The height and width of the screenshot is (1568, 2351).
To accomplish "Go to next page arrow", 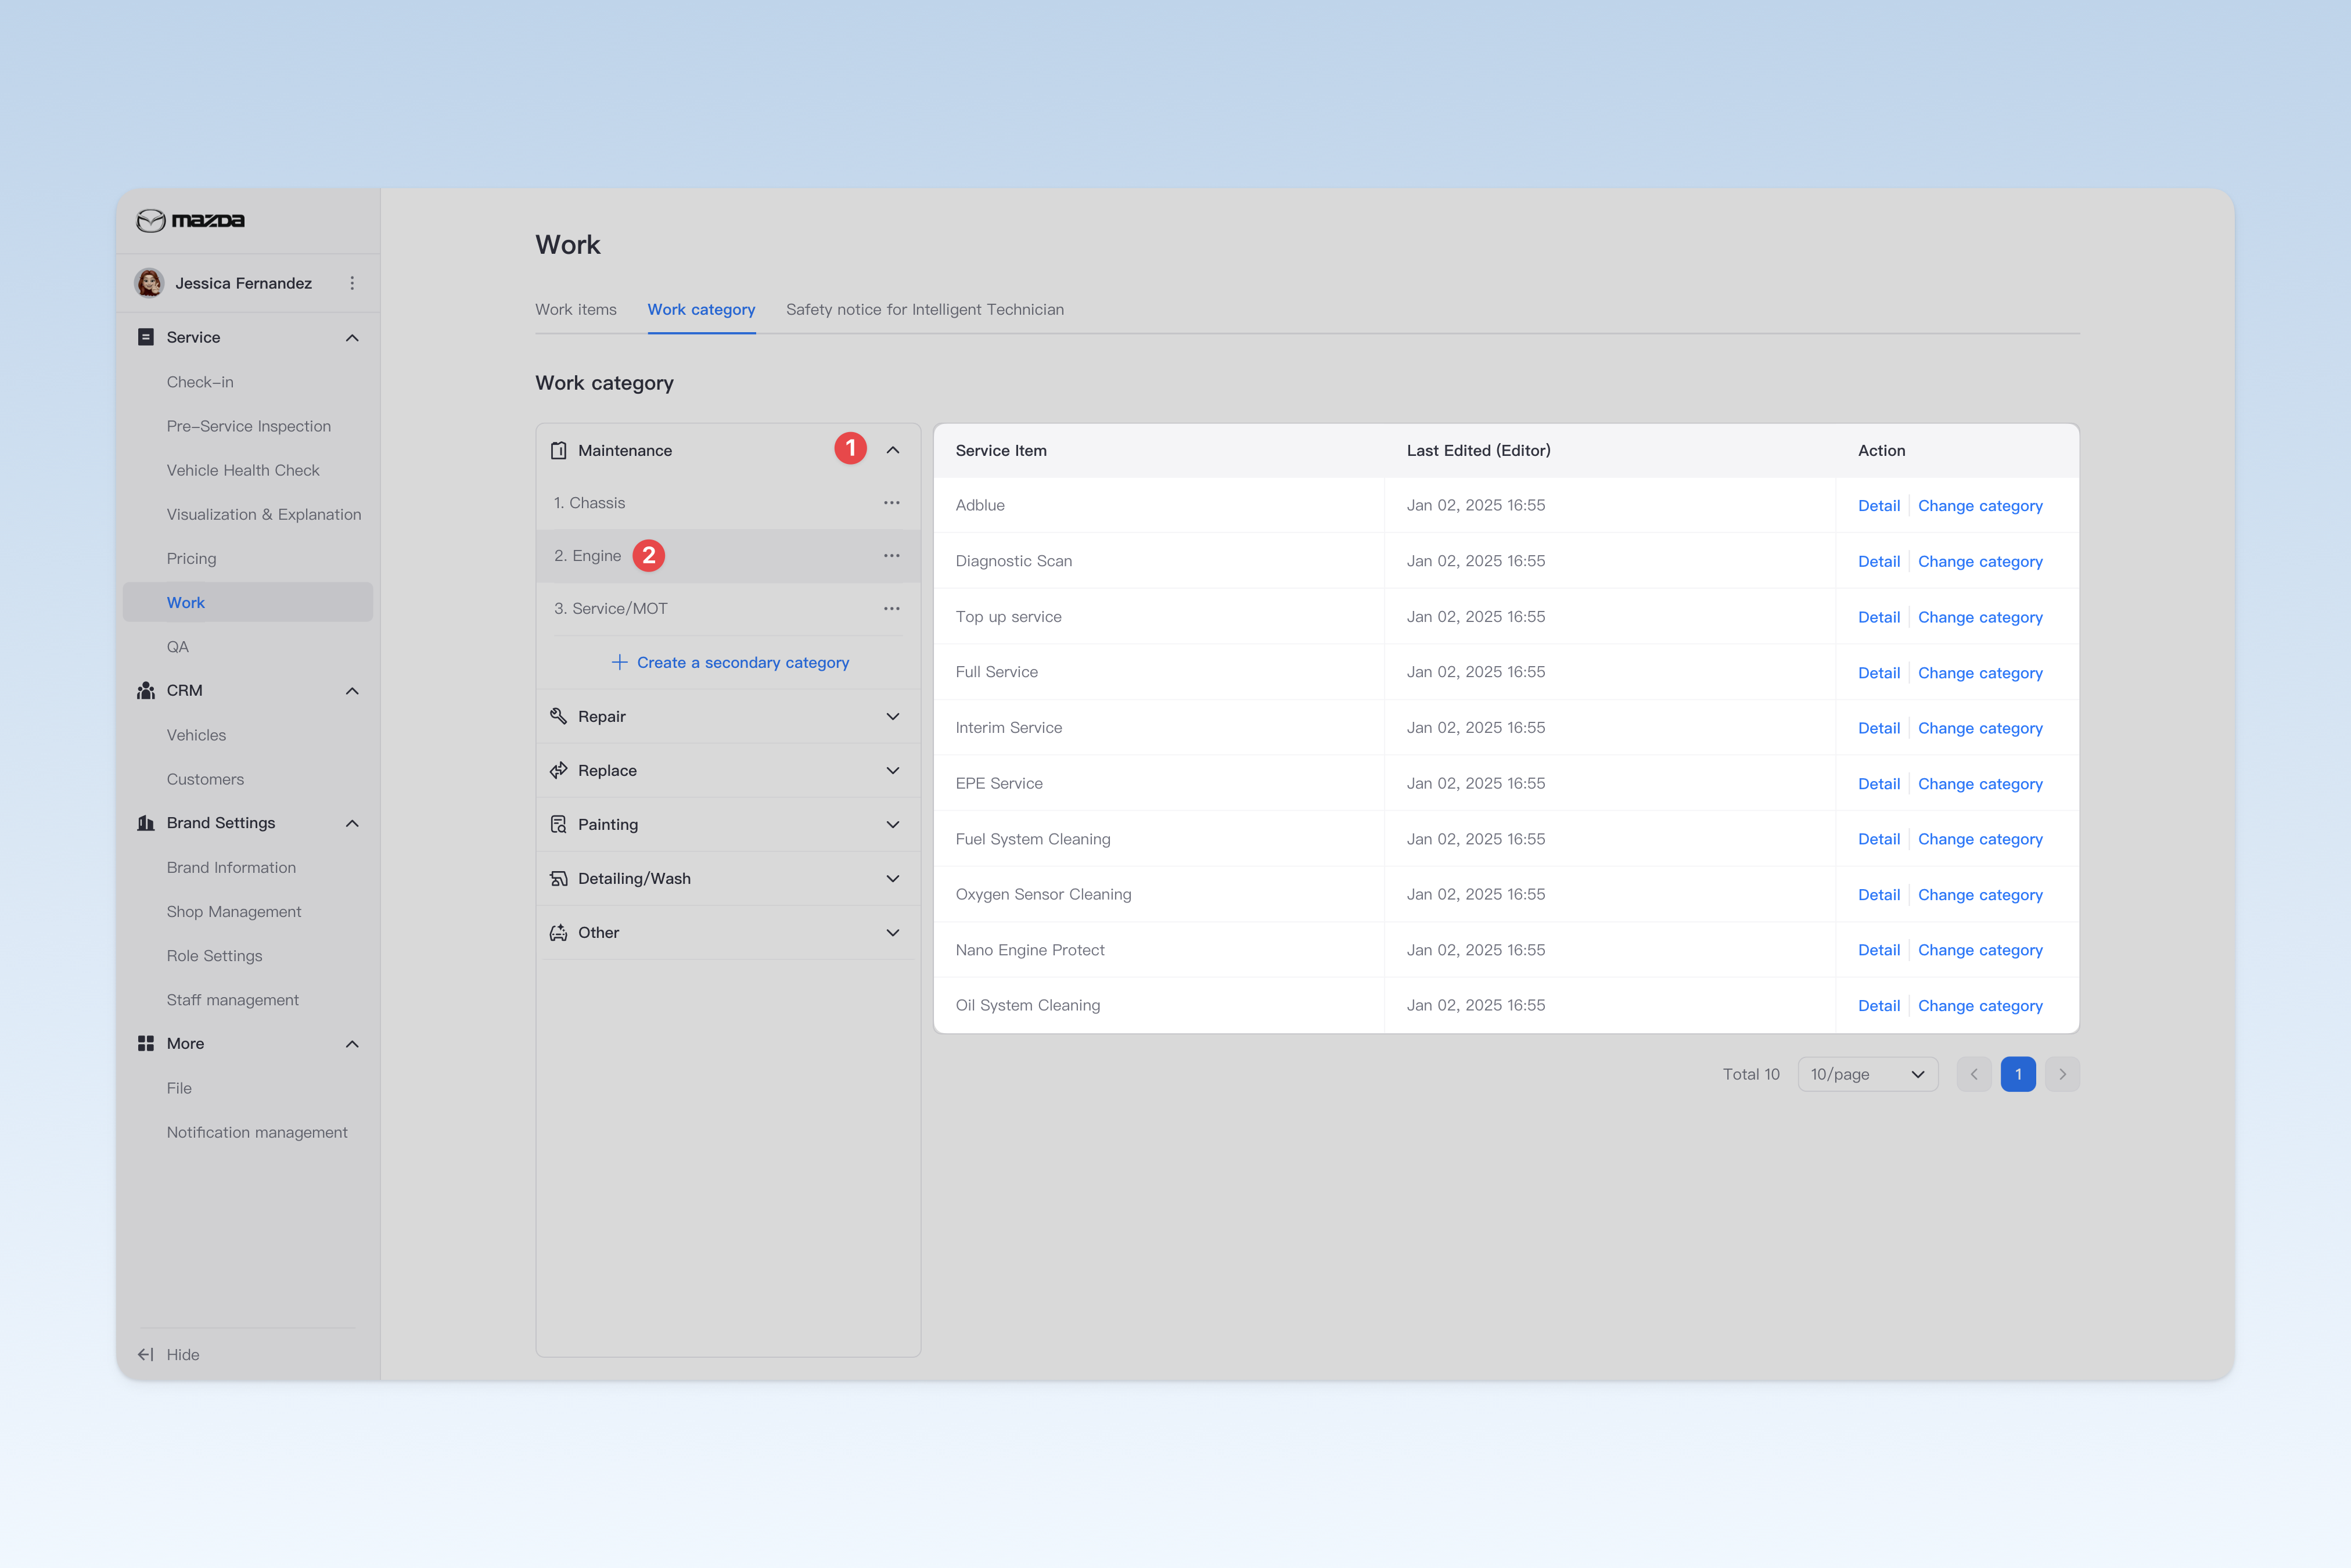I will (2062, 1074).
